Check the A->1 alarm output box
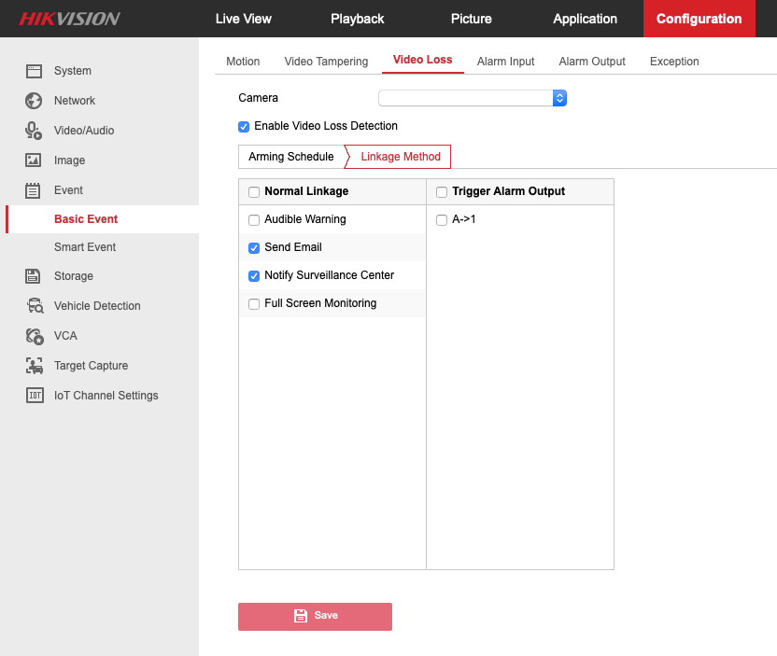The image size is (777, 656). pos(442,220)
